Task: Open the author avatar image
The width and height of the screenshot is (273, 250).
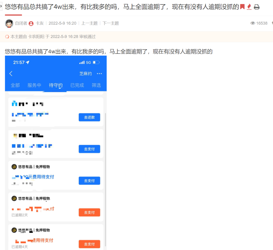Action: [9, 23]
